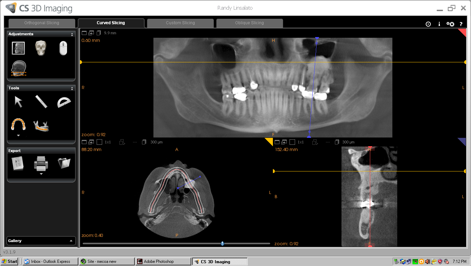Toggle fullscreen for the panoramic view

[84, 33]
